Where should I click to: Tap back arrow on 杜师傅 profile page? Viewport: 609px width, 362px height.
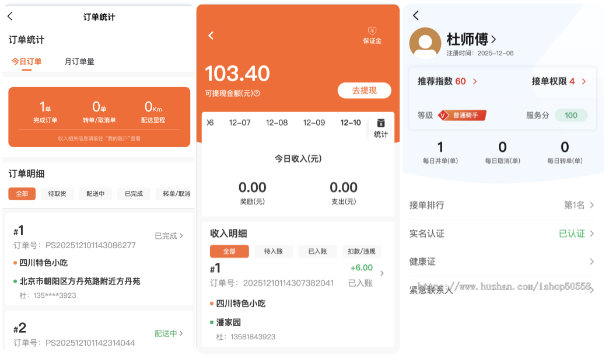415,16
